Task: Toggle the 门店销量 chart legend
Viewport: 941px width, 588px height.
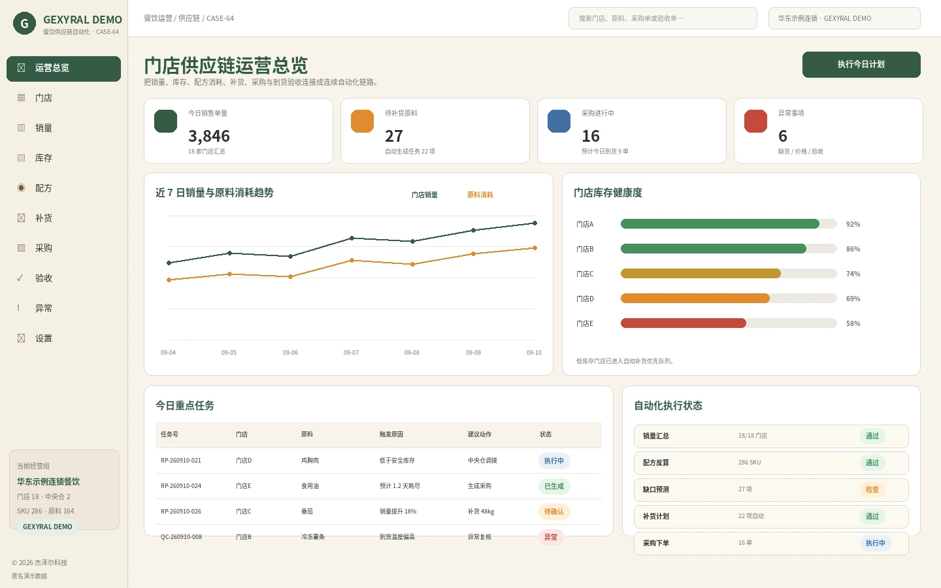Action: 425,195
